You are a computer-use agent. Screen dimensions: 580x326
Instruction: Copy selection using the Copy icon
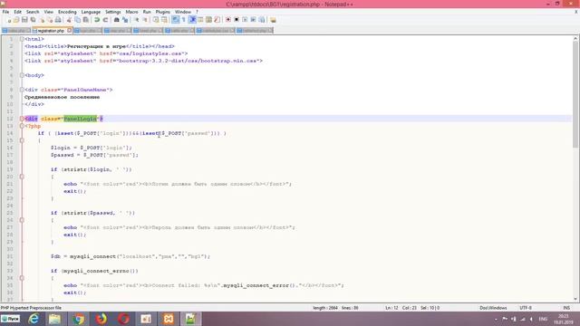click(x=78, y=20)
